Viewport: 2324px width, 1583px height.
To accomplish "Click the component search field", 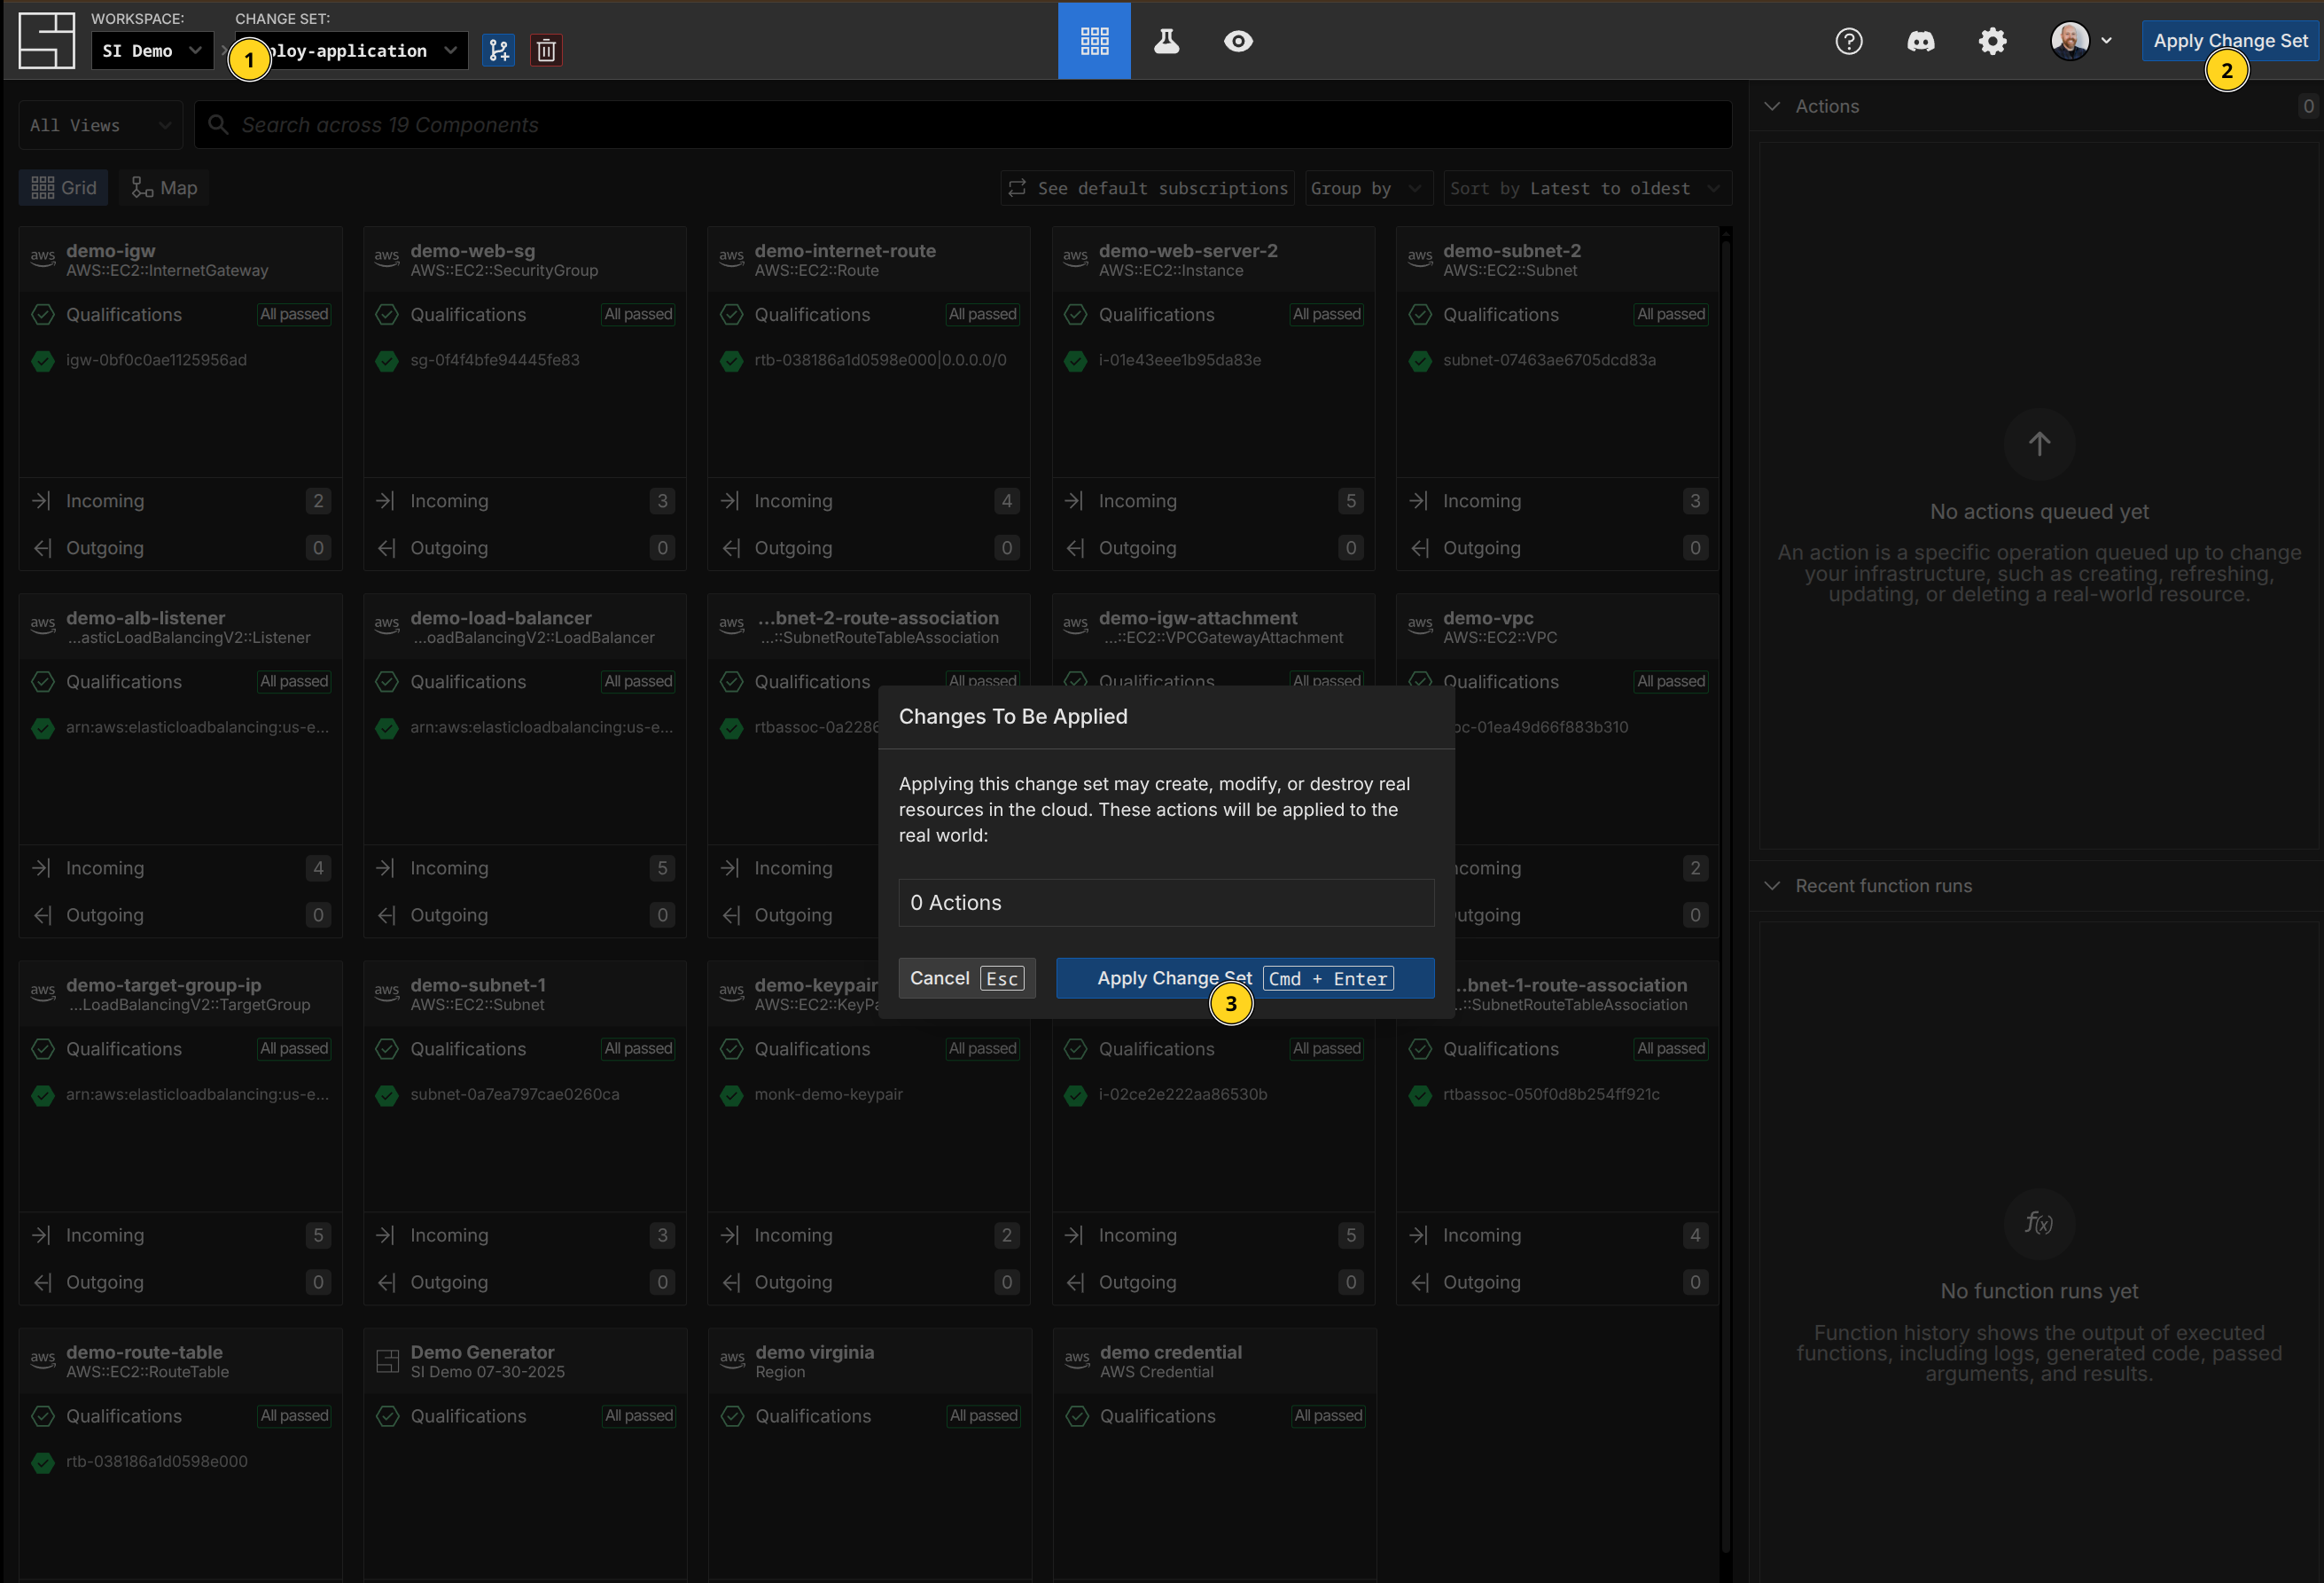I will point(960,125).
